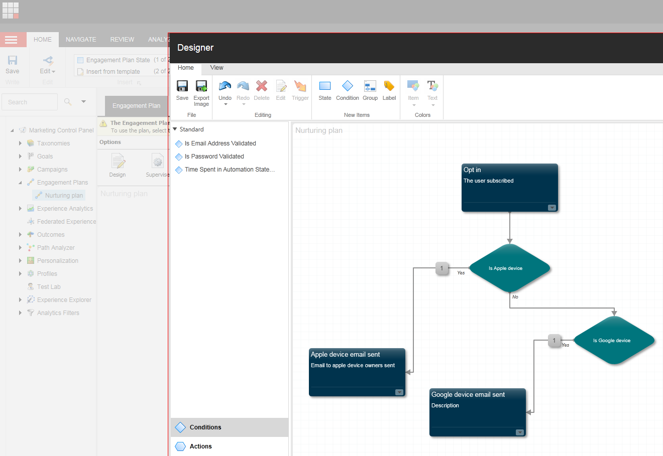Viewport: 663px width, 456px height.
Task: Expand the Taxonomies tree node
Action: coord(20,143)
